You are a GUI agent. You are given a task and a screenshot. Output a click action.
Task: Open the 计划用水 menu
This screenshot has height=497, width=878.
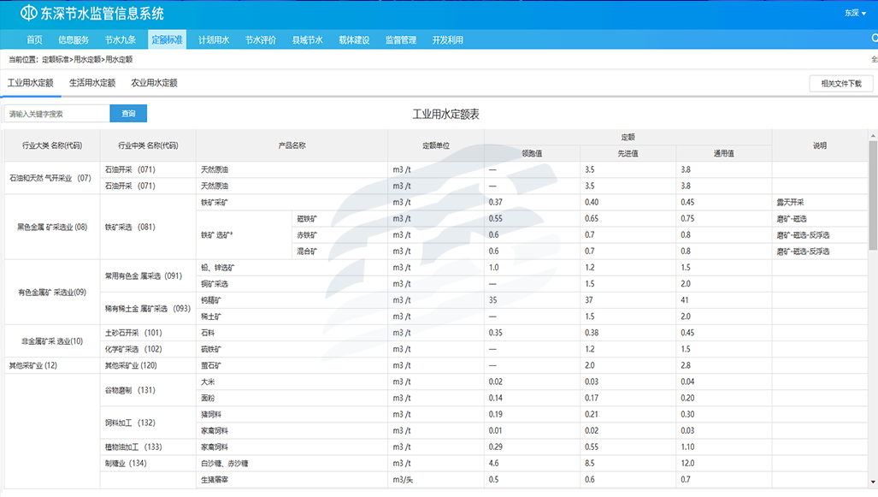214,40
